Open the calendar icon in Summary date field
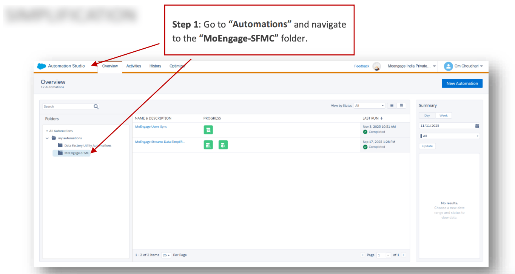This screenshot has width=515, height=274. click(477, 126)
